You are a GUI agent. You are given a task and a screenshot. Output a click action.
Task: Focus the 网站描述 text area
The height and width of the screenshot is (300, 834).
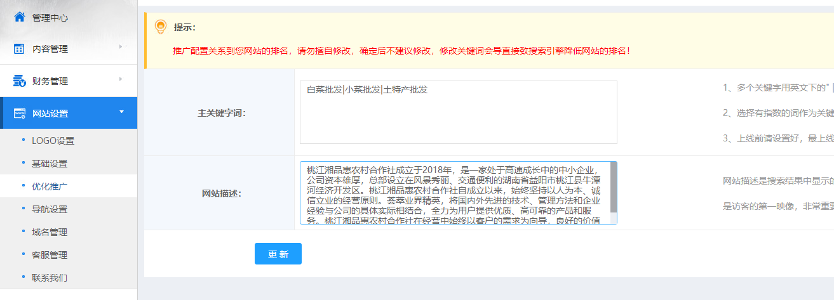(454, 193)
